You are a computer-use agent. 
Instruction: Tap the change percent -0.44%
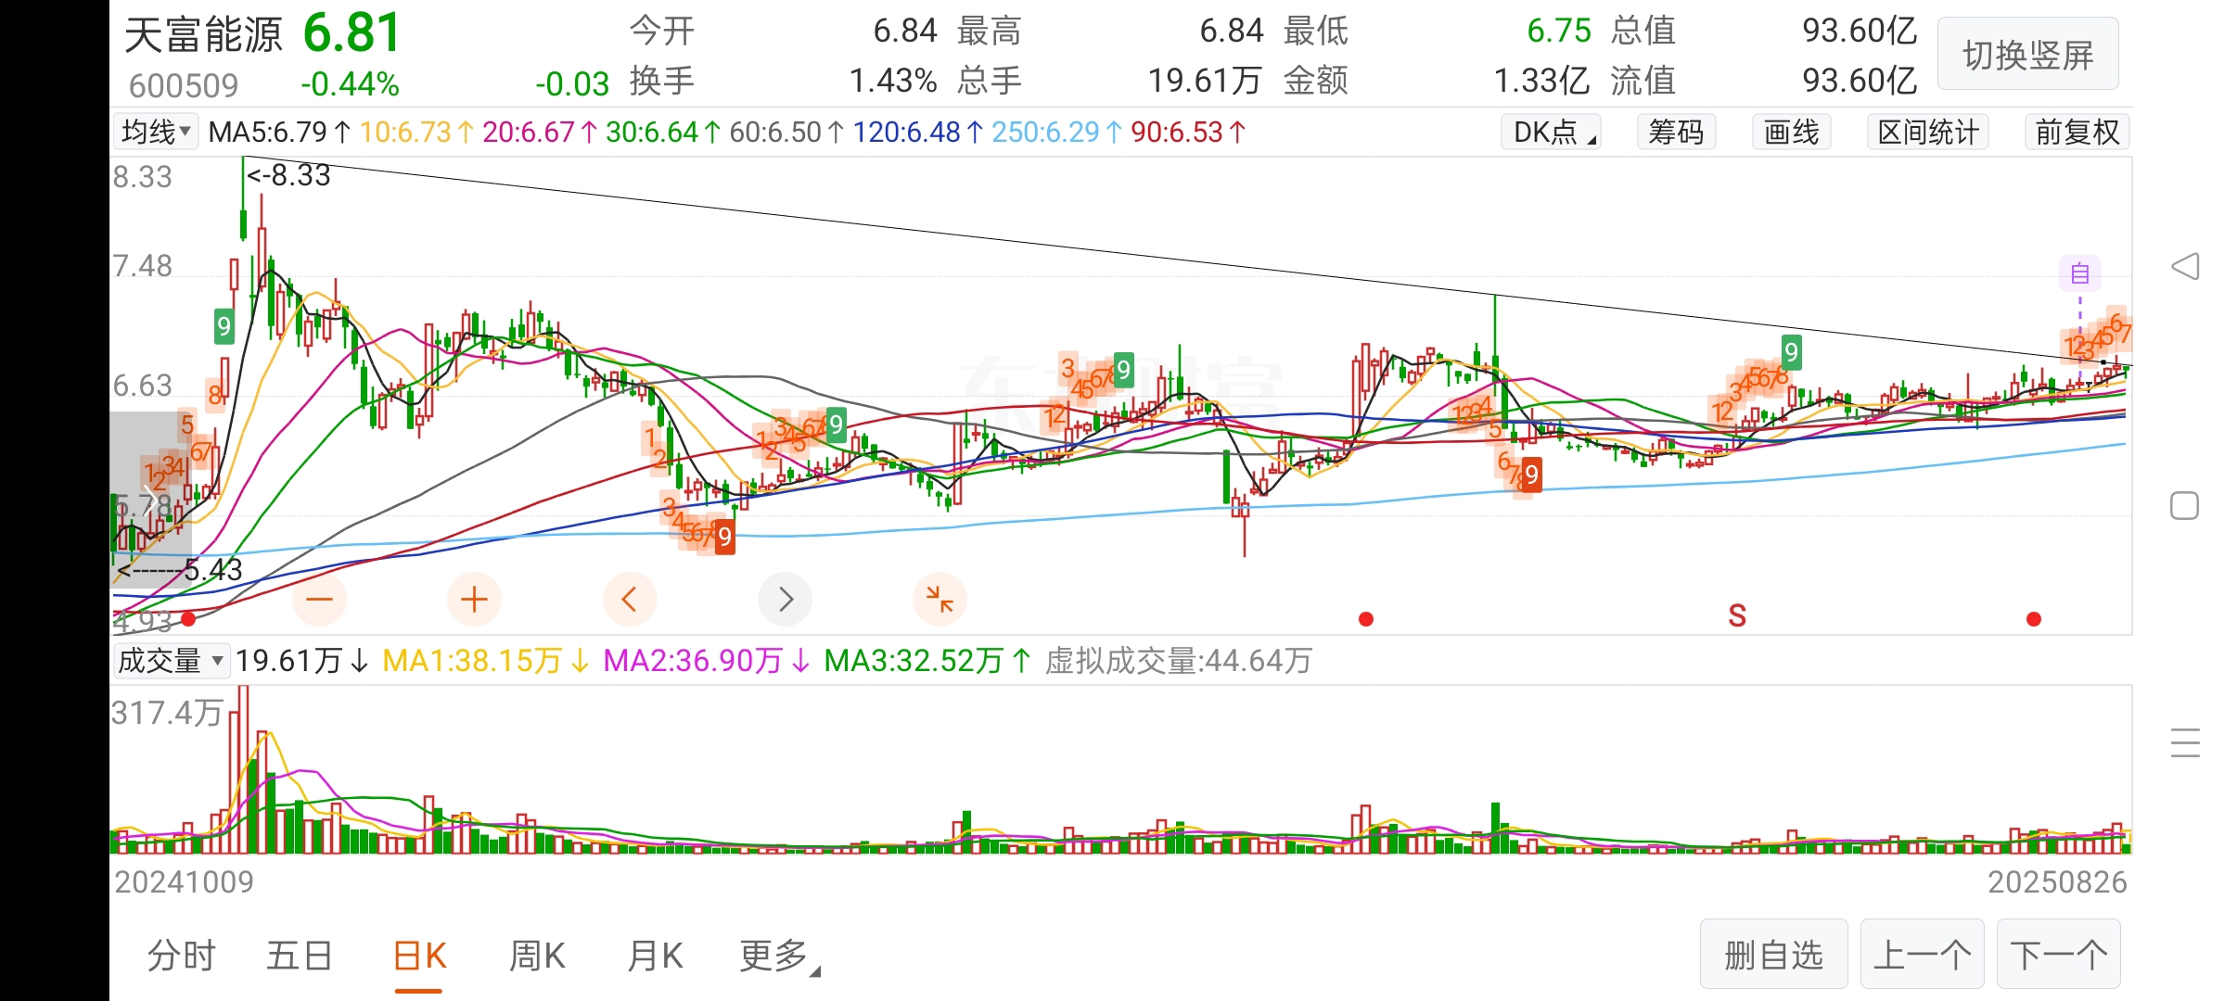click(x=350, y=84)
